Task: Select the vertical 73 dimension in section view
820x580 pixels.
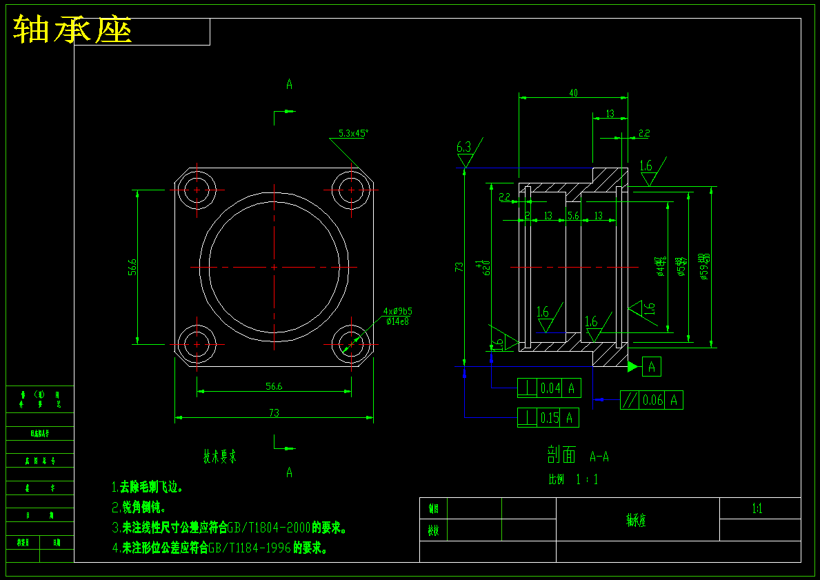Action: pos(459,267)
